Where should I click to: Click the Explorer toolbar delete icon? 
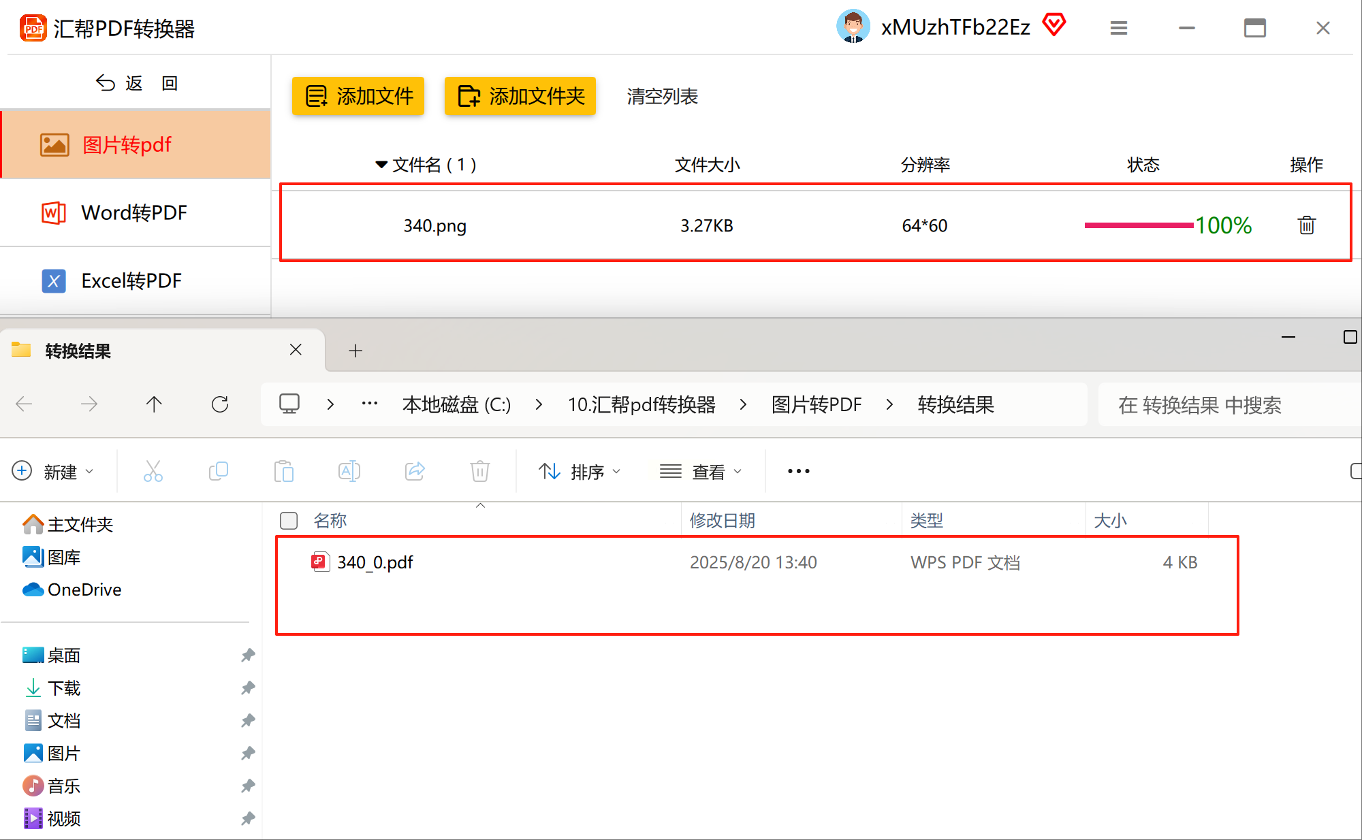pyautogui.click(x=479, y=471)
